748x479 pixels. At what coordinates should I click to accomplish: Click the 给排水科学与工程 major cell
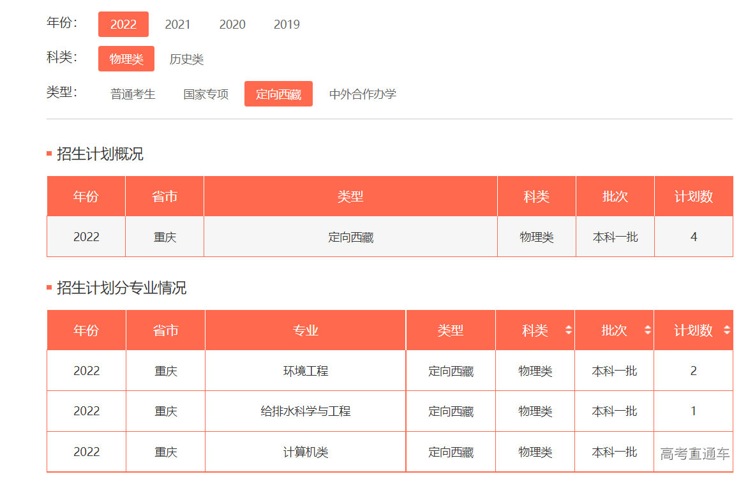(305, 411)
